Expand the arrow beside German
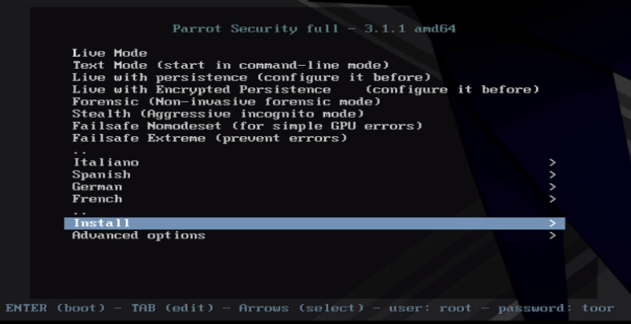This screenshot has height=324, width=631. coord(552,186)
